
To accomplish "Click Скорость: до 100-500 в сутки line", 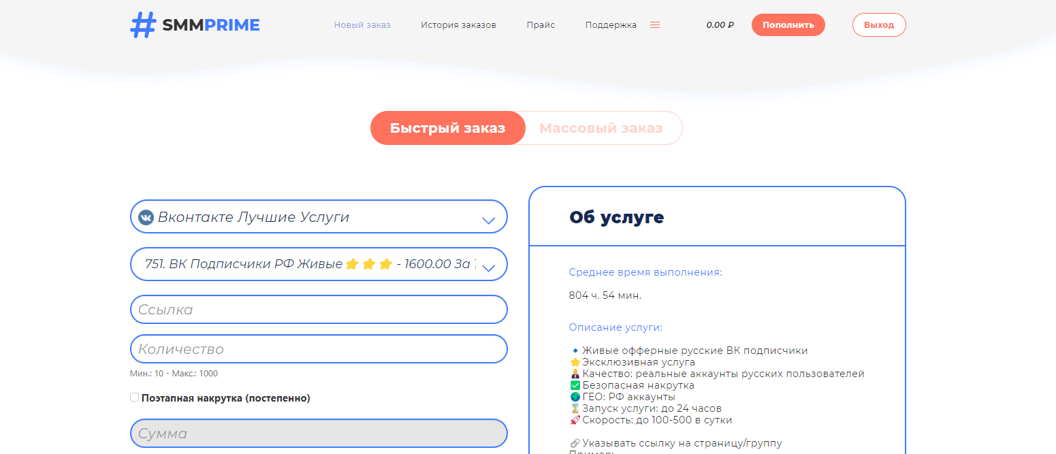I will click(x=651, y=420).
